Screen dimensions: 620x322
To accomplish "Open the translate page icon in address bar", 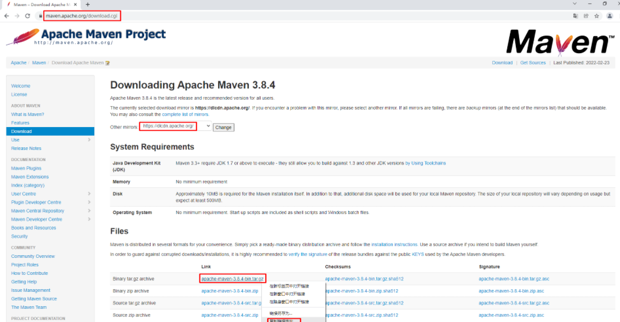I will tap(575, 16).
